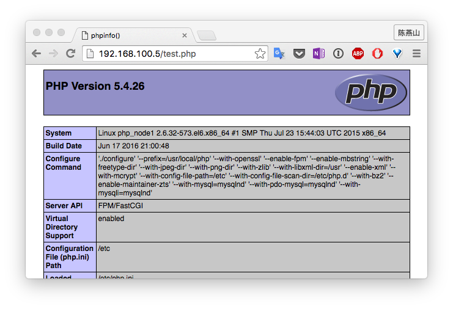The width and height of the screenshot is (453, 309).
Task: Click the tab's page favicon
Action: click(x=84, y=35)
